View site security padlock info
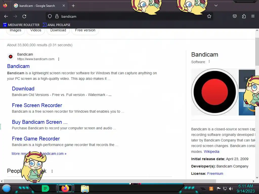Screen dimensions: 259x194 57,16
